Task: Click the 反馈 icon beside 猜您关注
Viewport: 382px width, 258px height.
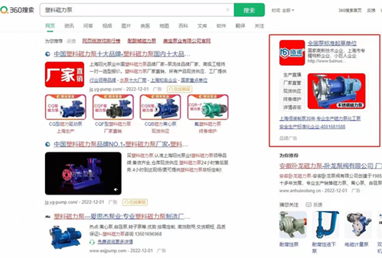Action: (x=309, y=205)
